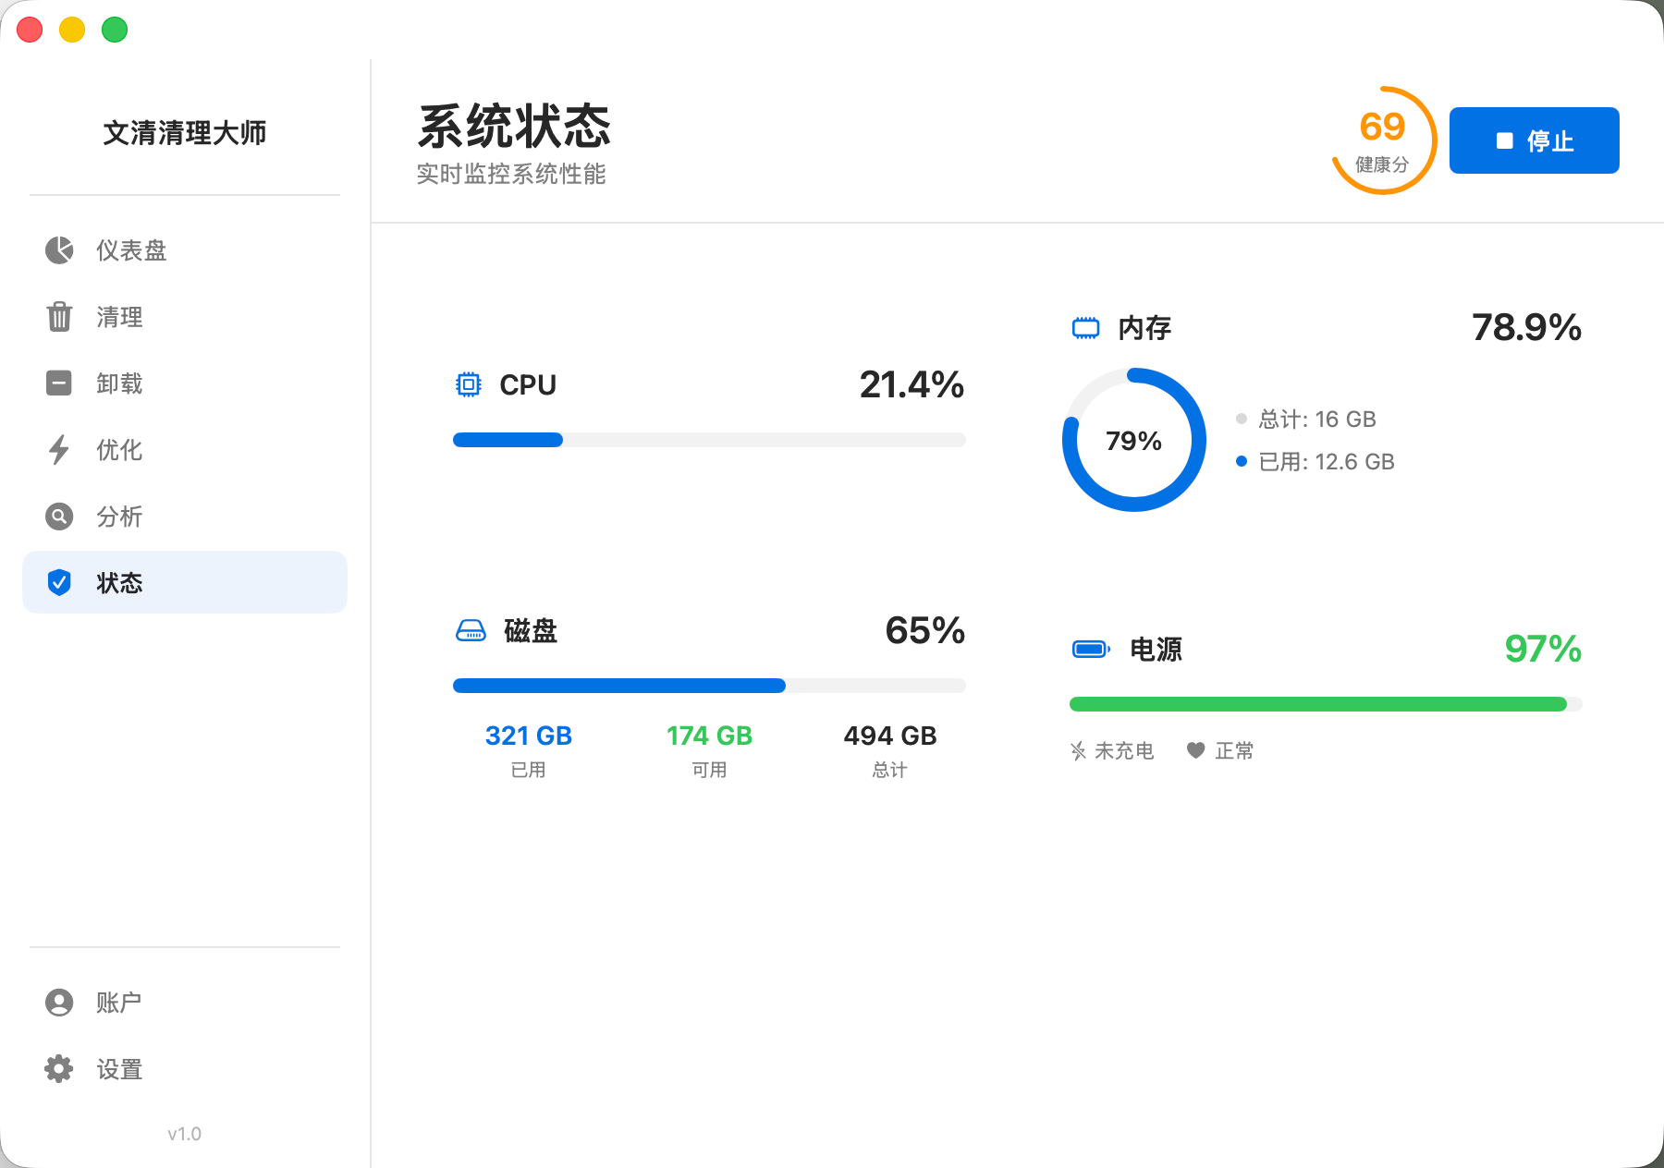1664x1168 pixels.
Task: Open the 分析 sidebar entry
Action: pos(185,517)
